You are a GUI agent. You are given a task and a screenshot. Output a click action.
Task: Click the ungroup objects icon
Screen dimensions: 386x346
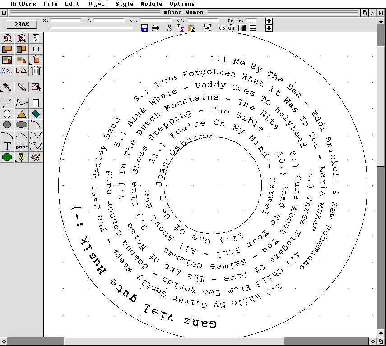(x=21, y=60)
